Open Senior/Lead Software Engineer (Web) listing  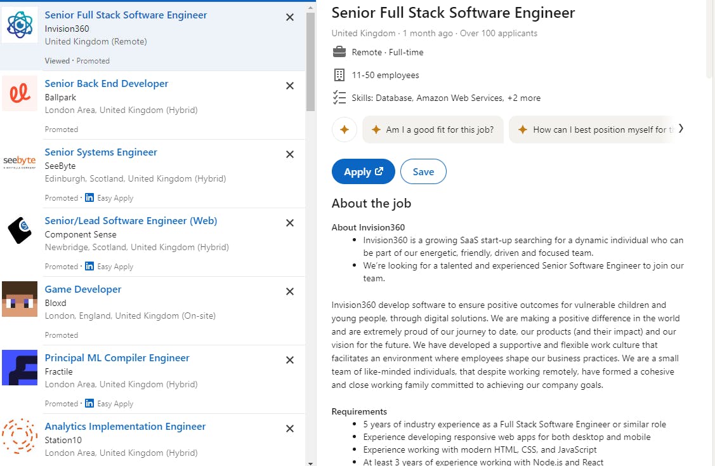131,221
